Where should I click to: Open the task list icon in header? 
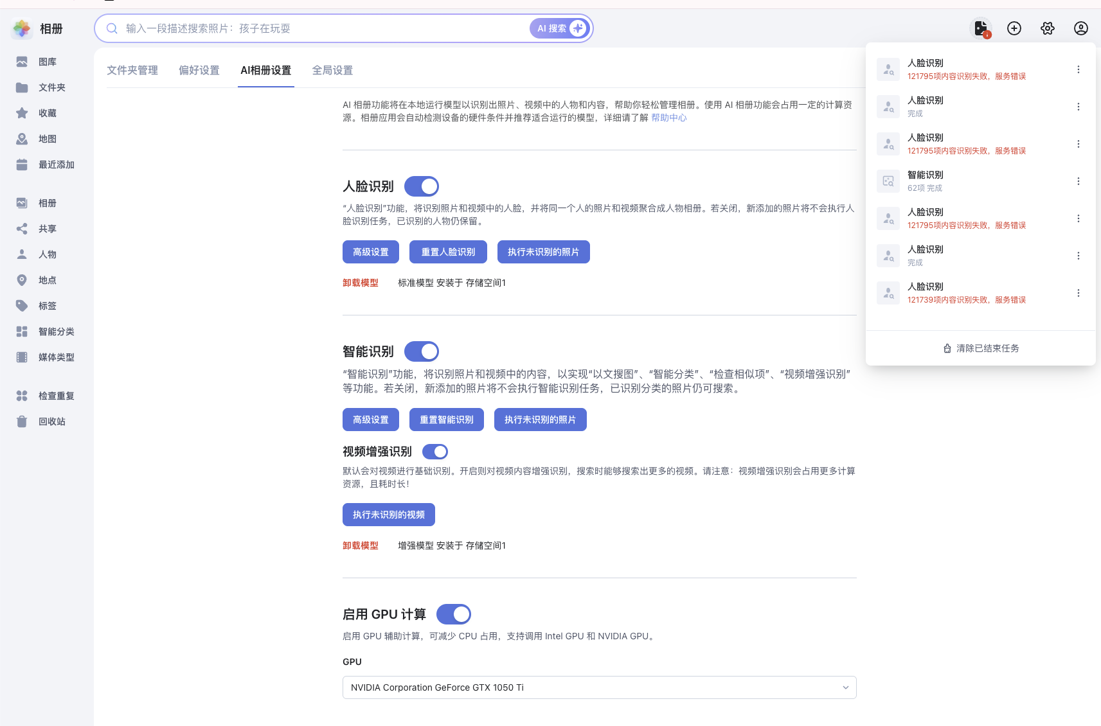coord(980,28)
